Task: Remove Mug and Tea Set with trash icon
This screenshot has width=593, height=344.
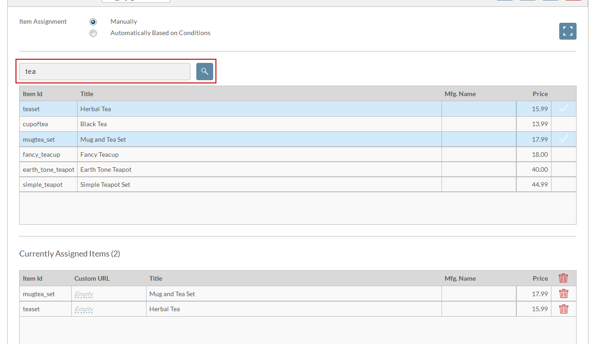Action: point(564,294)
